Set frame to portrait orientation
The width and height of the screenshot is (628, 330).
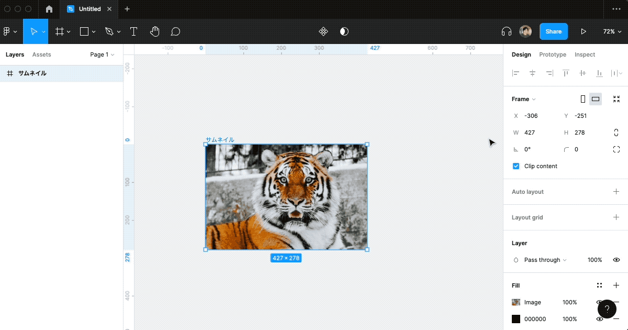(x=583, y=99)
